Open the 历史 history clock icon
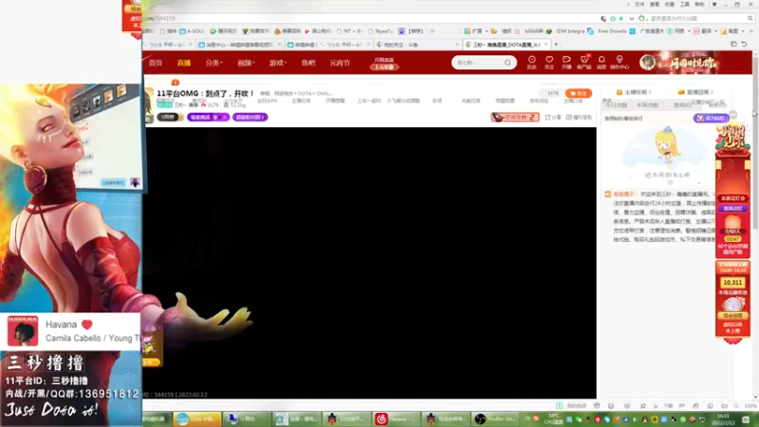The width and height of the screenshot is (759, 427). click(531, 62)
